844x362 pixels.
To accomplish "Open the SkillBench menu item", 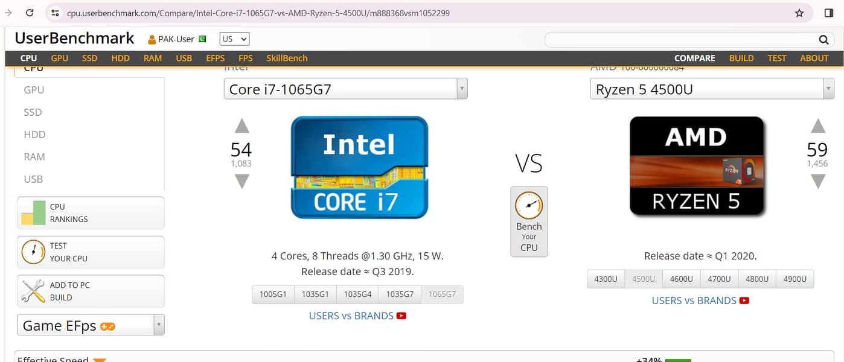I will point(287,58).
